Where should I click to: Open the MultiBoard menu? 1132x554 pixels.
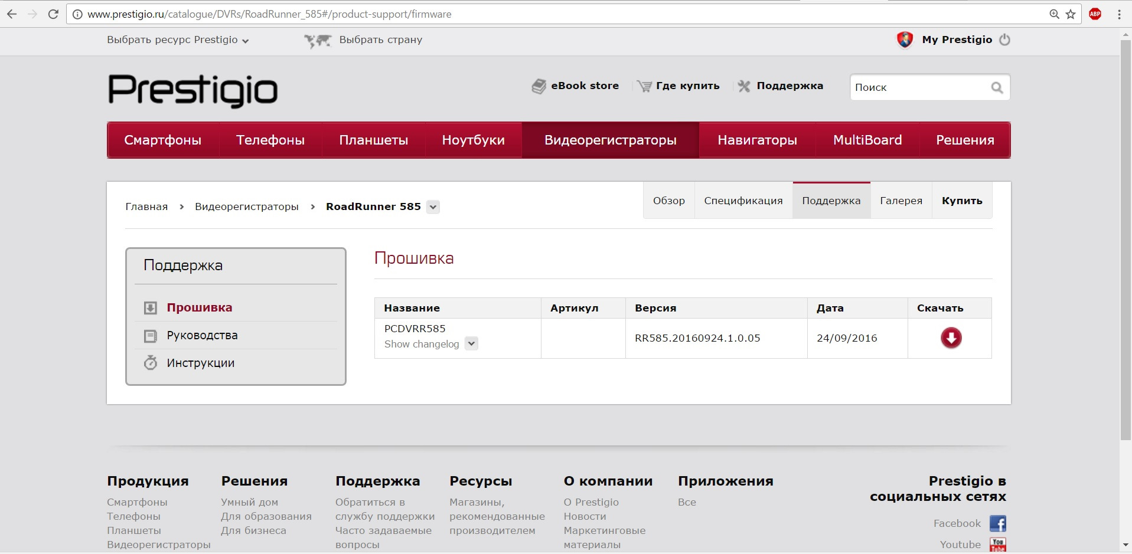point(867,140)
